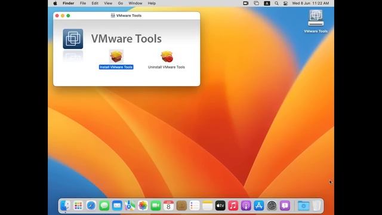Zoom the VMware Tools window with green button

pyautogui.click(x=68, y=16)
